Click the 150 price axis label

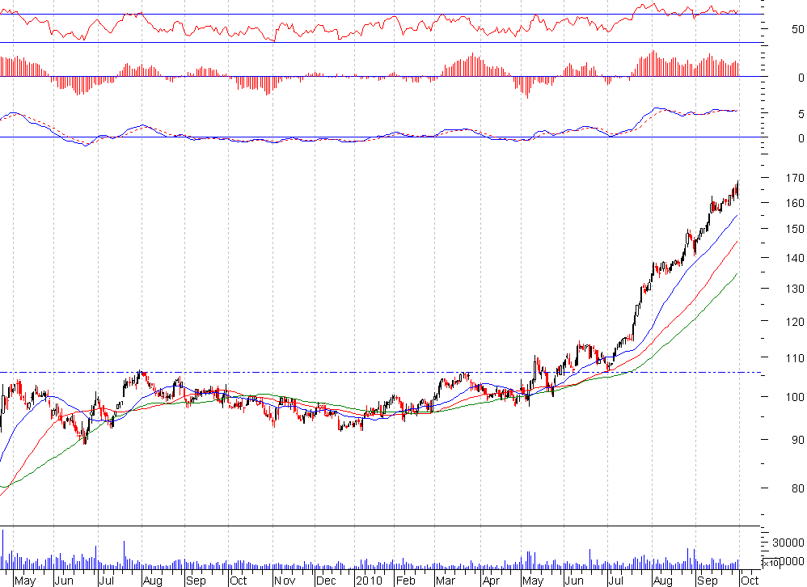[795, 229]
